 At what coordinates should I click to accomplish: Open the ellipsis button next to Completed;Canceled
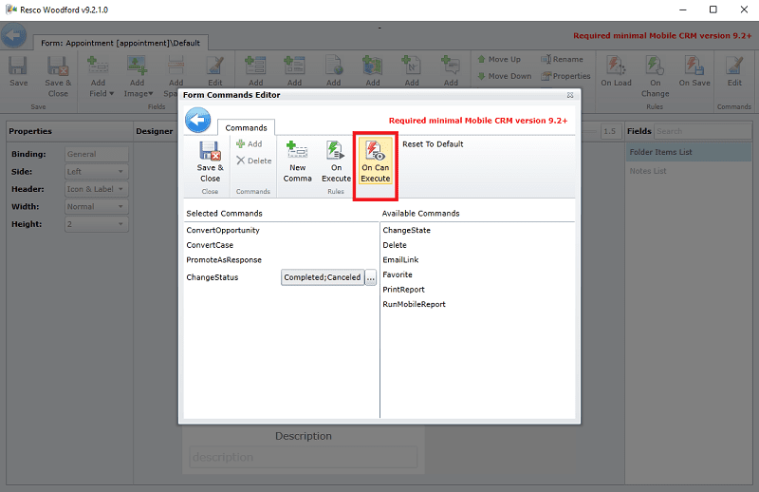[370, 277]
